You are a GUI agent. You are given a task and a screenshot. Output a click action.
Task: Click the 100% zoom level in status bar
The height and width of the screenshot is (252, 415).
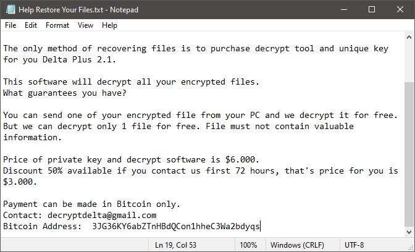point(248,245)
